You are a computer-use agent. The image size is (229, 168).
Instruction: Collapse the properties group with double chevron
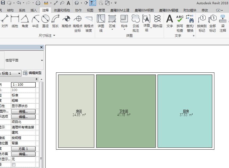36,79
